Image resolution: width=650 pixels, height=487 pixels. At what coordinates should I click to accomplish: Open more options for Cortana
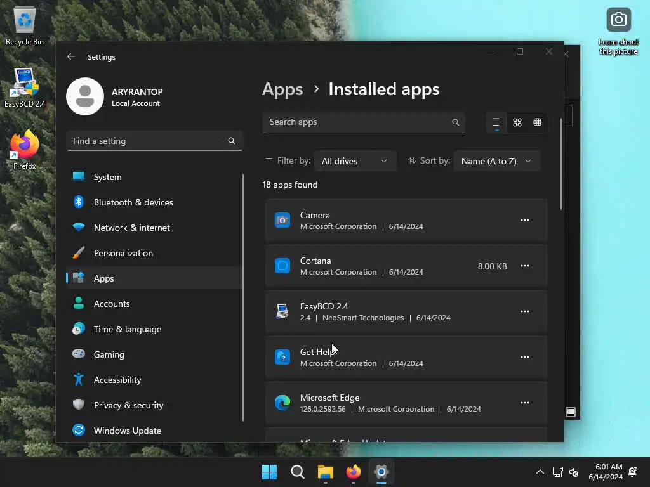click(x=525, y=266)
